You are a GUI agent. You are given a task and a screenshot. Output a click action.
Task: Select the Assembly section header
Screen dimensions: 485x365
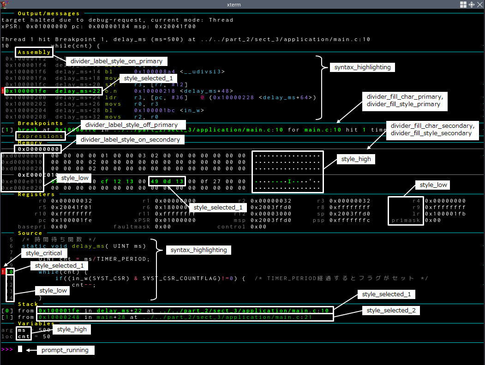(x=34, y=52)
